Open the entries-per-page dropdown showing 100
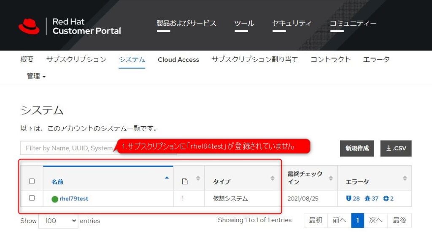432x250 pixels. (58, 221)
